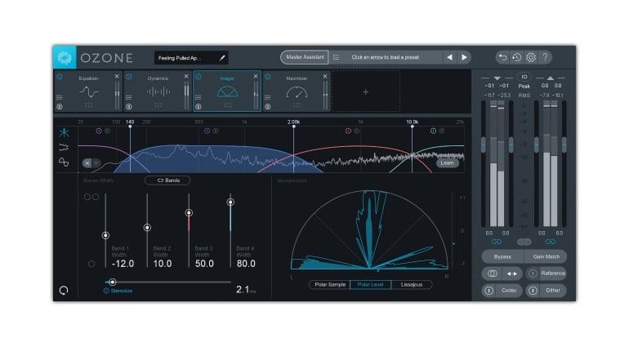Select the crossover spectrum view icon

click(x=64, y=132)
